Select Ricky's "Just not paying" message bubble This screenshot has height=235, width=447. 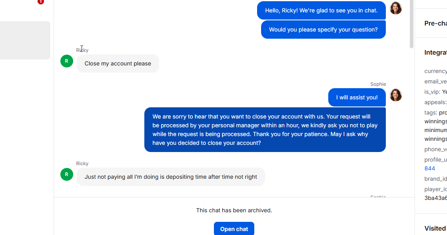[171, 177]
